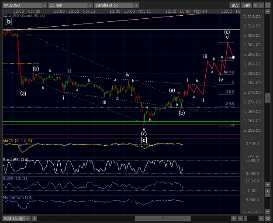The image size is (273, 223).
Task: Click the 100.00 SLOW axis value
Action: pyautogui.click(x=252, y=181)
